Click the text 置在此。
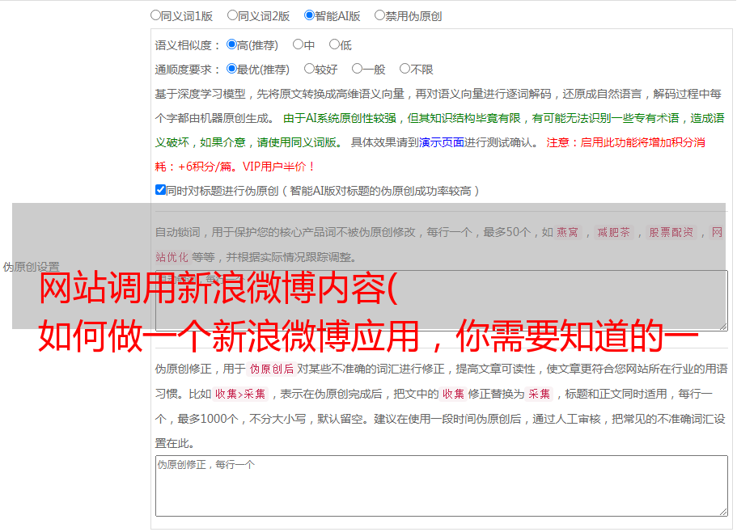737x532 pixels. tap(175, 443)
